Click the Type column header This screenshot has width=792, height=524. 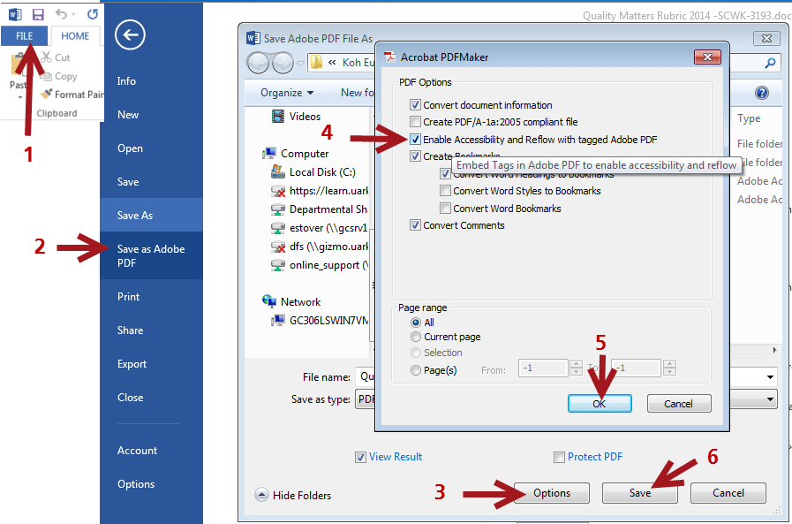748,118
